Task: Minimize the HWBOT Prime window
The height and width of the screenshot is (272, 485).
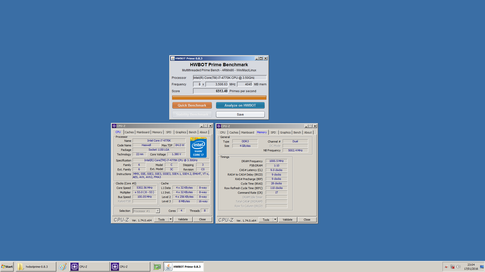Action: tap(257, 58)
